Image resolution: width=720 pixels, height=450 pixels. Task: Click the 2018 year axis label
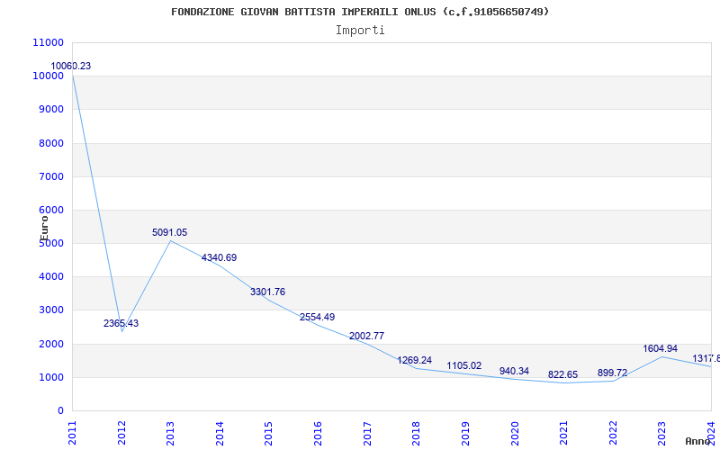click(416, 434)
